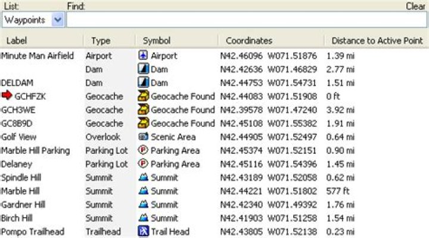Sort by the Type column header
This screenshot has height=238, width=429.
(x=101, y=41)
